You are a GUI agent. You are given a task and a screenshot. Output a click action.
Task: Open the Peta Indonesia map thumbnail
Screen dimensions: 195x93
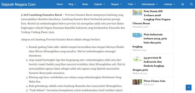tap(137, 36)
